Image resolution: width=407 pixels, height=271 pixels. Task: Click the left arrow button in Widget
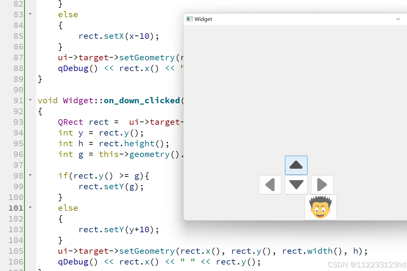[270, 185]
